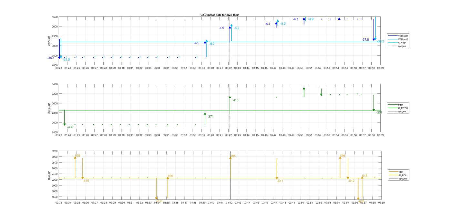Click the '-377' pitch data label

point(379,112)
